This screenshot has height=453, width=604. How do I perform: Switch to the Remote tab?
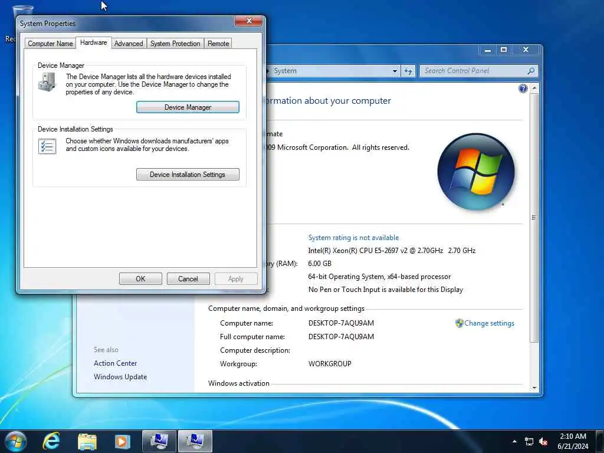click(x=218, y=44)
